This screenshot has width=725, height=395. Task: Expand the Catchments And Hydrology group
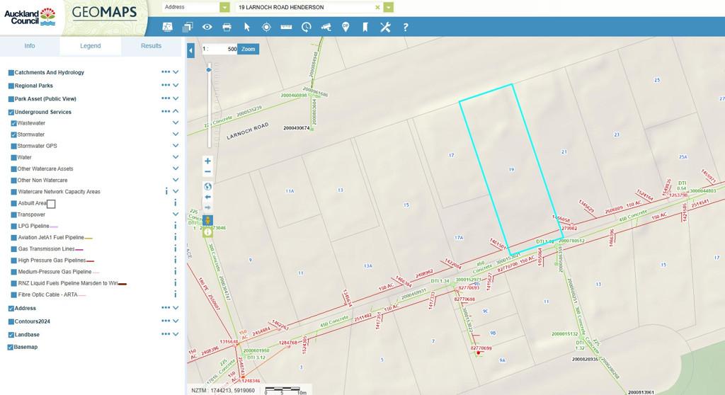(x=176, y=72)
